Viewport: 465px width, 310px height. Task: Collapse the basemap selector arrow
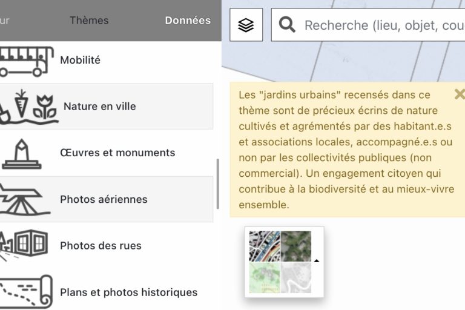pos(317,261)
